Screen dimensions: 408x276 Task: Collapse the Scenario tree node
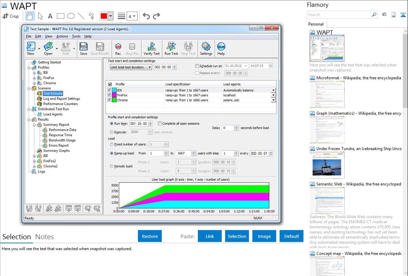[x=29, y=88]
